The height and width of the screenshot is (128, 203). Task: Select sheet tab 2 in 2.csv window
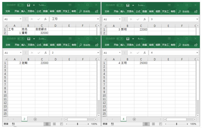pyautogui.click(x=24, y=119)
